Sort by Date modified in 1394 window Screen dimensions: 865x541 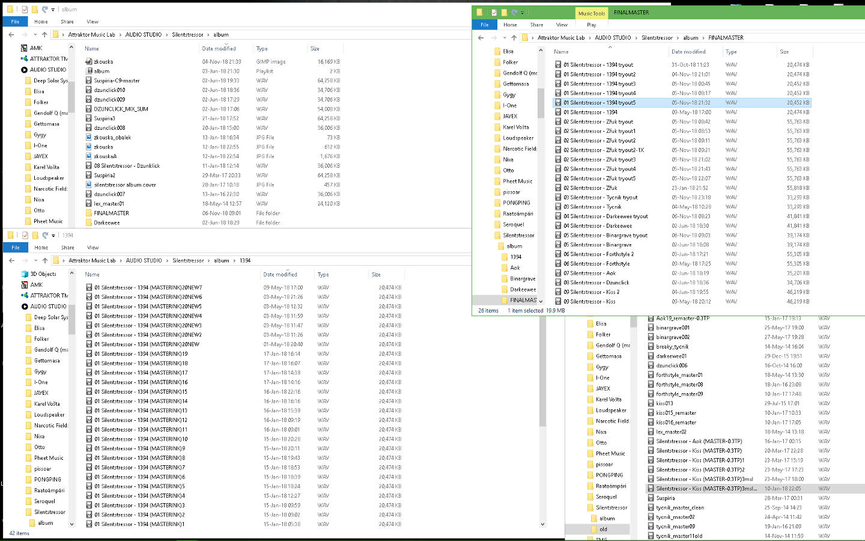pyautogui.click(x=280, y=275)
